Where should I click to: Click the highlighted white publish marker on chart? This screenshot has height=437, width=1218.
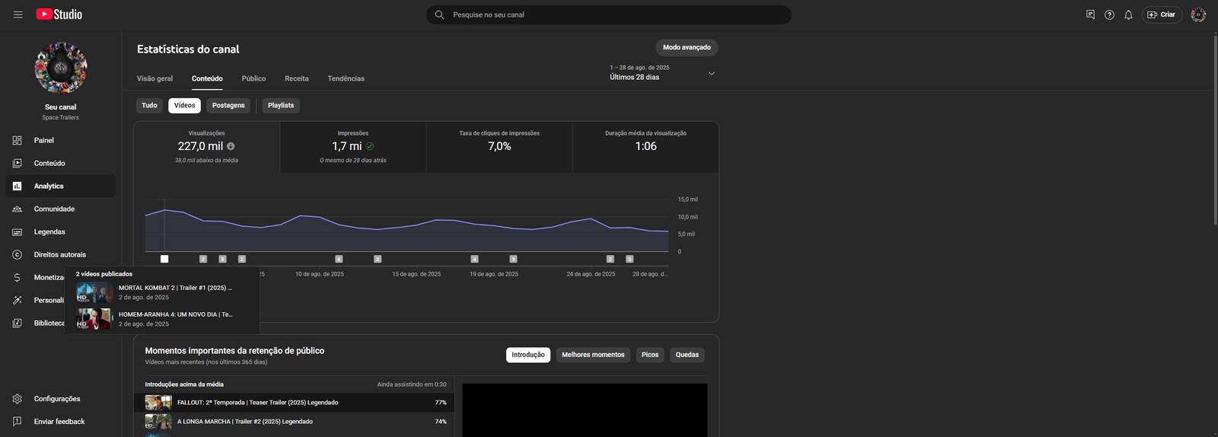click(164, 259)
